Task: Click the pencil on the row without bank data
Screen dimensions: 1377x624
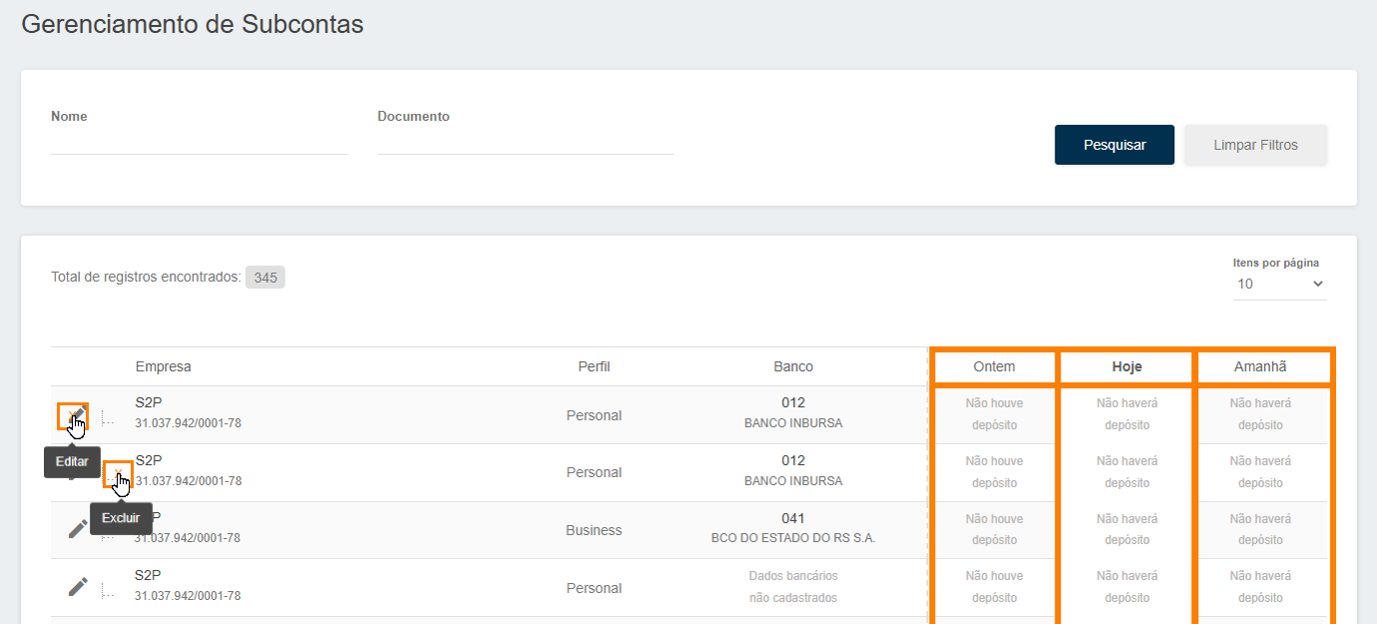Action: 78,587
